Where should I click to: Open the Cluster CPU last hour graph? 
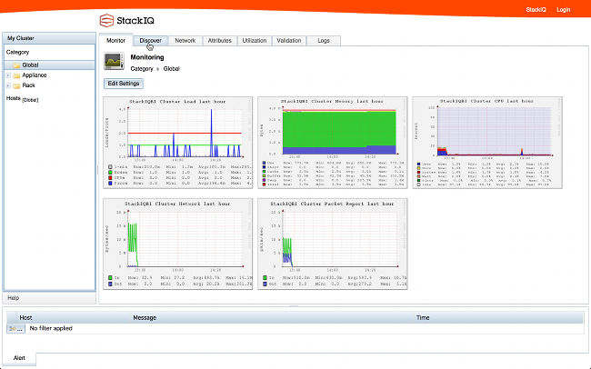coord(487,143)
